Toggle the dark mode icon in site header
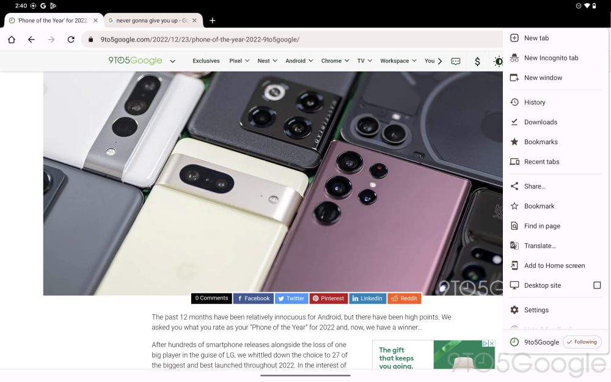 tap(498, 61)
